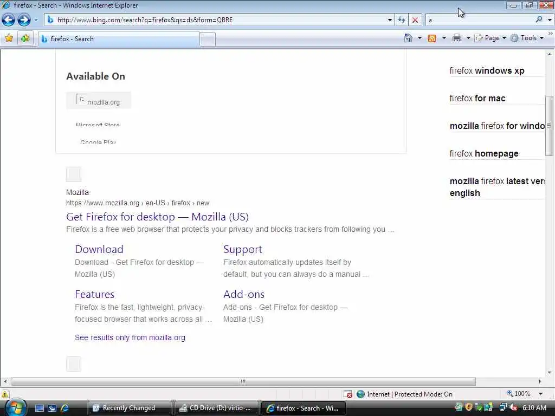The height and width of the screenshot is (416, 555).
Task: Open a new blank tab
Action: tap(208, 39)
